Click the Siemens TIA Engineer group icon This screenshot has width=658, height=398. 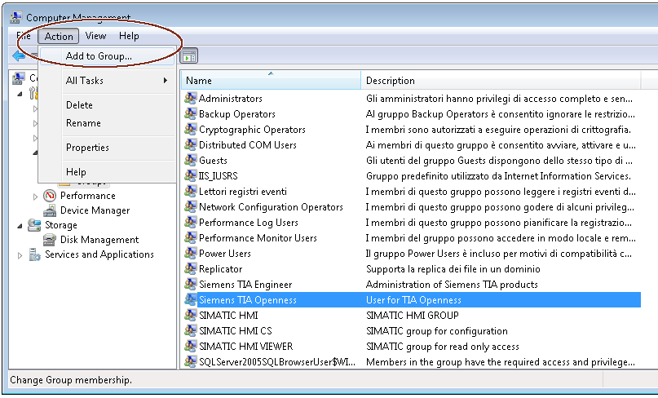click(191, 285)
